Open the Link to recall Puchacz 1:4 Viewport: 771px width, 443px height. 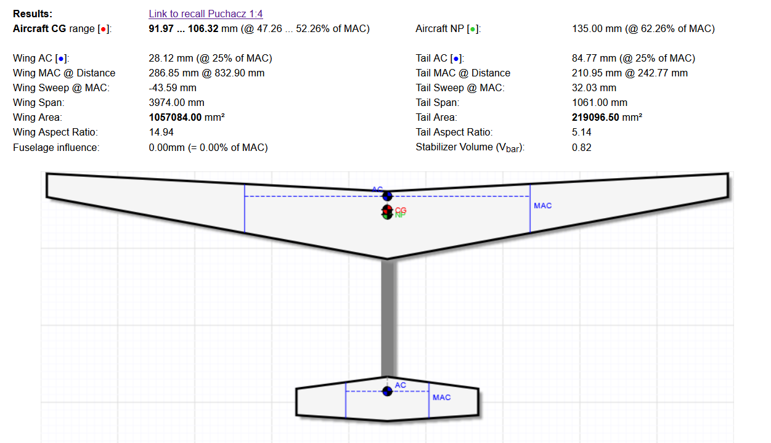click(206, 14)
